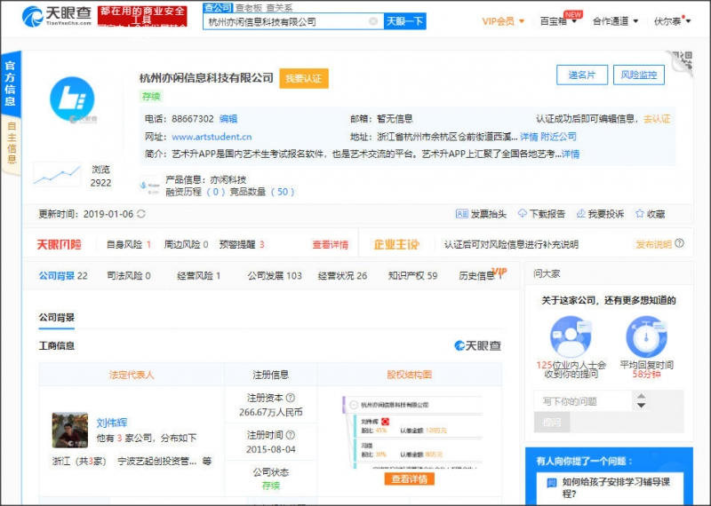Open the 知识产权 59 tab
The image size is (711, 506).
[412, 275]
